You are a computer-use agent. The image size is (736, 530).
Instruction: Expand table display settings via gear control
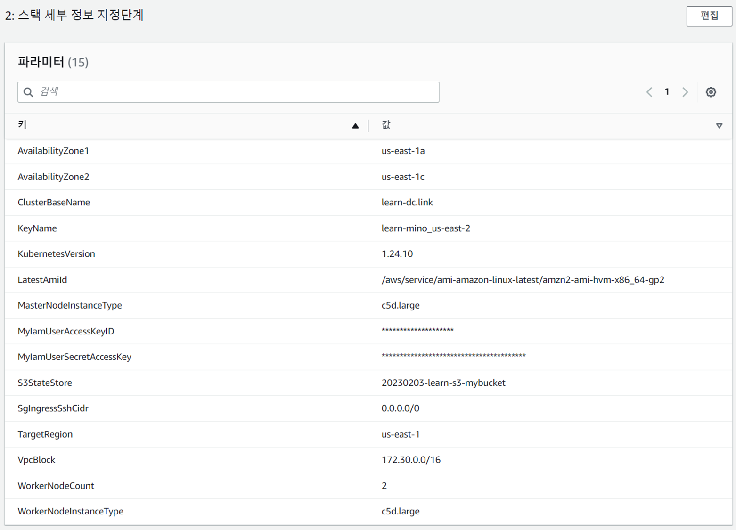point(711,92)
